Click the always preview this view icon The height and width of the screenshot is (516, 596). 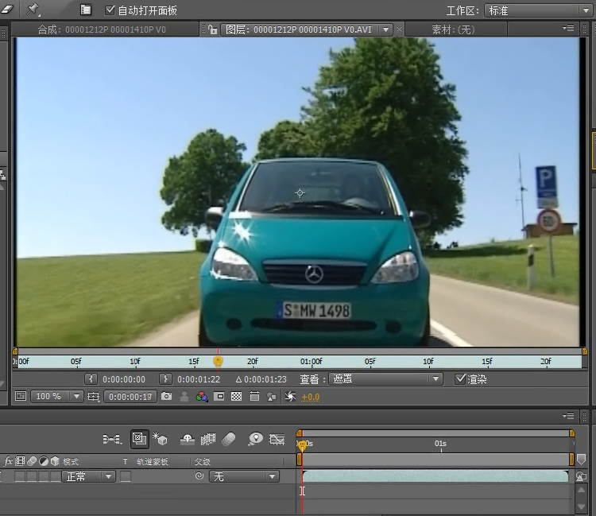coord(21,396)
